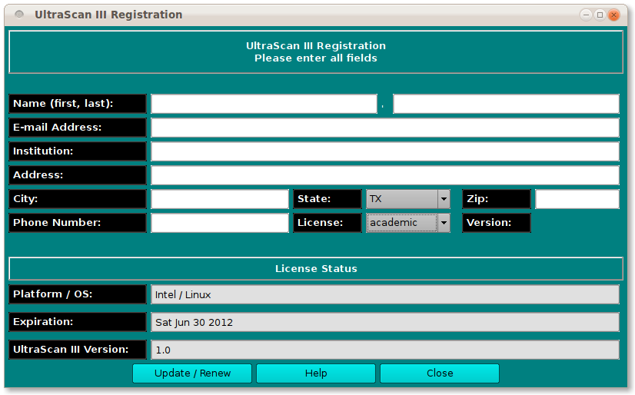Close window using title bar red button
635x395 pixels.
click(x=613, y=15)
